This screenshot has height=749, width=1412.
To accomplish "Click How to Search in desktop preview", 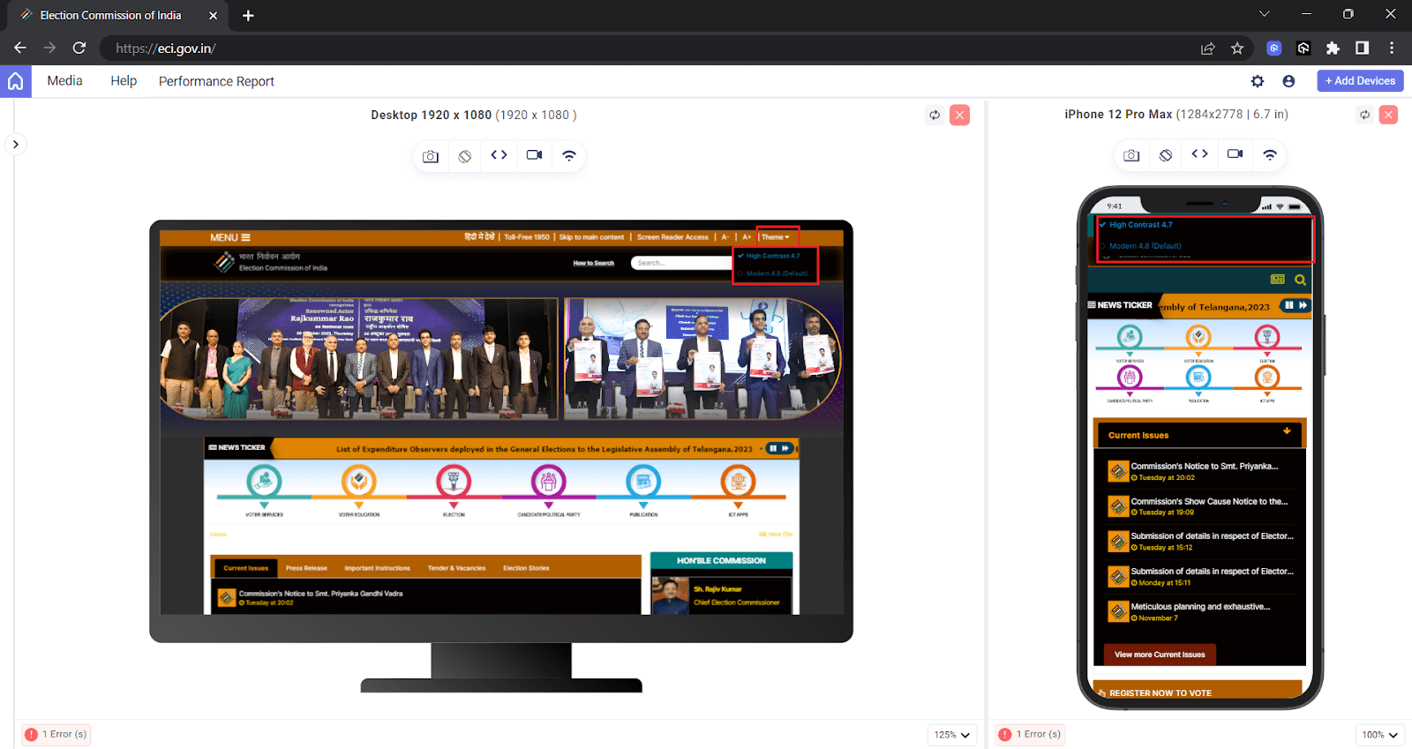I will pos(594,263).
